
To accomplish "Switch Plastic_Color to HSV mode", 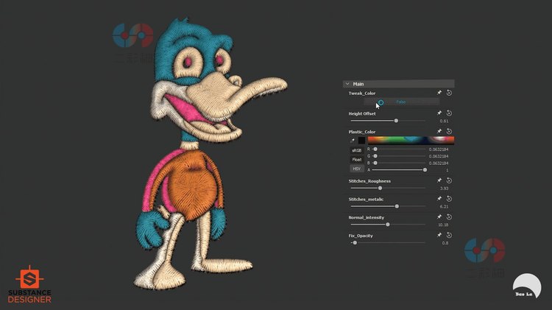I will tap(357, 169).
